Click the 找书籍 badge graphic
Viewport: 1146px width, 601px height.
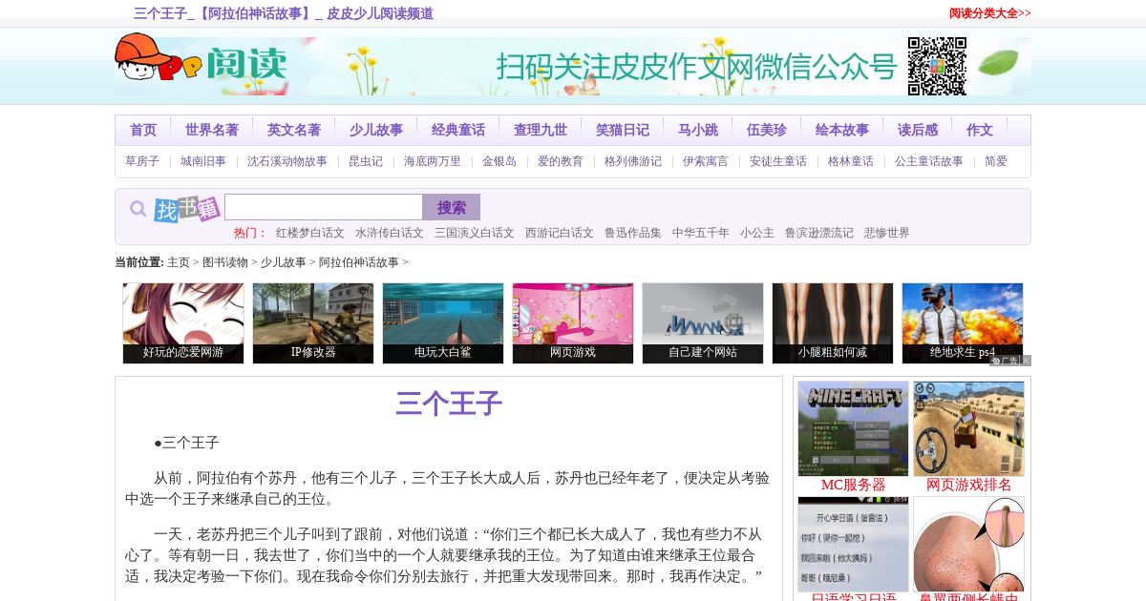point(187,208)
